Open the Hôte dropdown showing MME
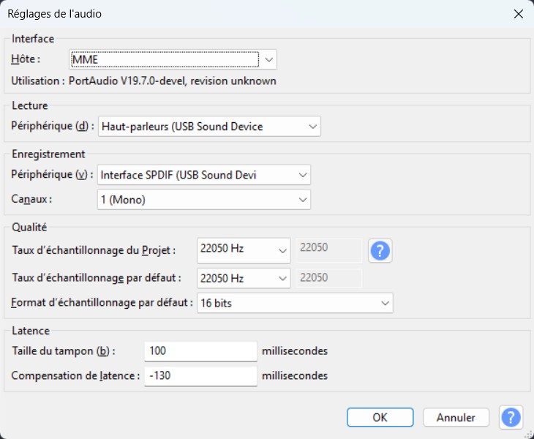This screenshot has height=439, width=534. 173,59
